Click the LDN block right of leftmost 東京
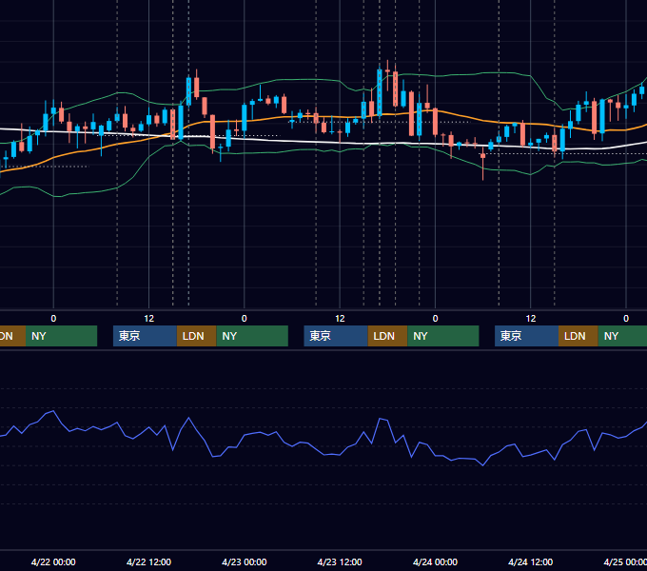The image size is (647, 571). [x=196, y=336]
